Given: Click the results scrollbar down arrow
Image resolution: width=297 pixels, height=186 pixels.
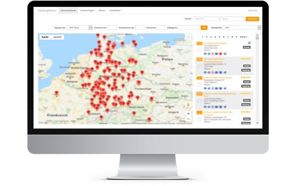Looking at the screenshot, I should coord(257,123).
